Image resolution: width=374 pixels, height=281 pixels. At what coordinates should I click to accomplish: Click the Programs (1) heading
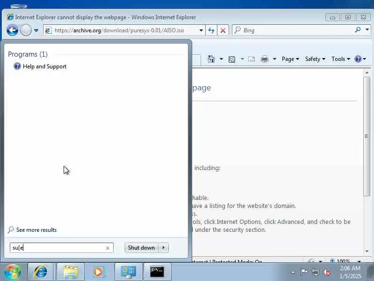coord(28,54)
